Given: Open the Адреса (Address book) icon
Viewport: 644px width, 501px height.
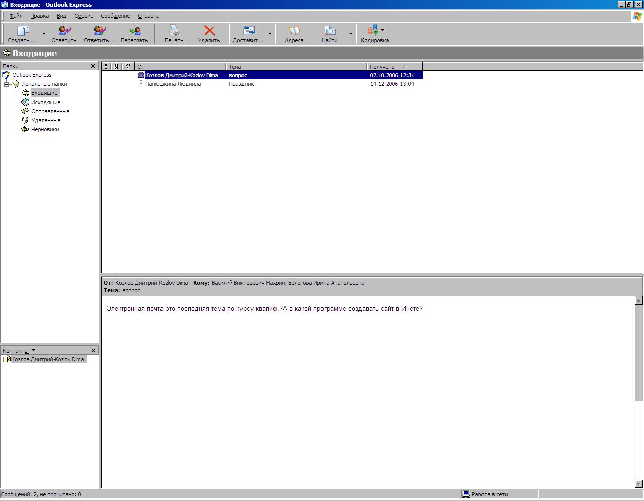Looking at the screenshot, I should click(x=294, y=31).
